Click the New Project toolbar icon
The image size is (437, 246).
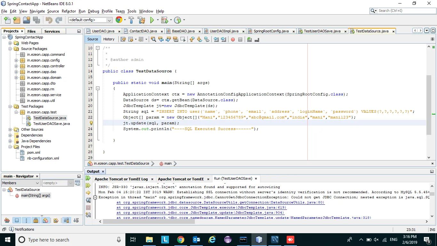[x=17, y=20]
